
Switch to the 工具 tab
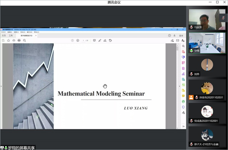(x=11, y=36)
